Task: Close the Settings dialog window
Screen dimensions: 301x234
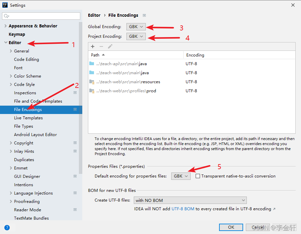Action: [x=293, y=5]
